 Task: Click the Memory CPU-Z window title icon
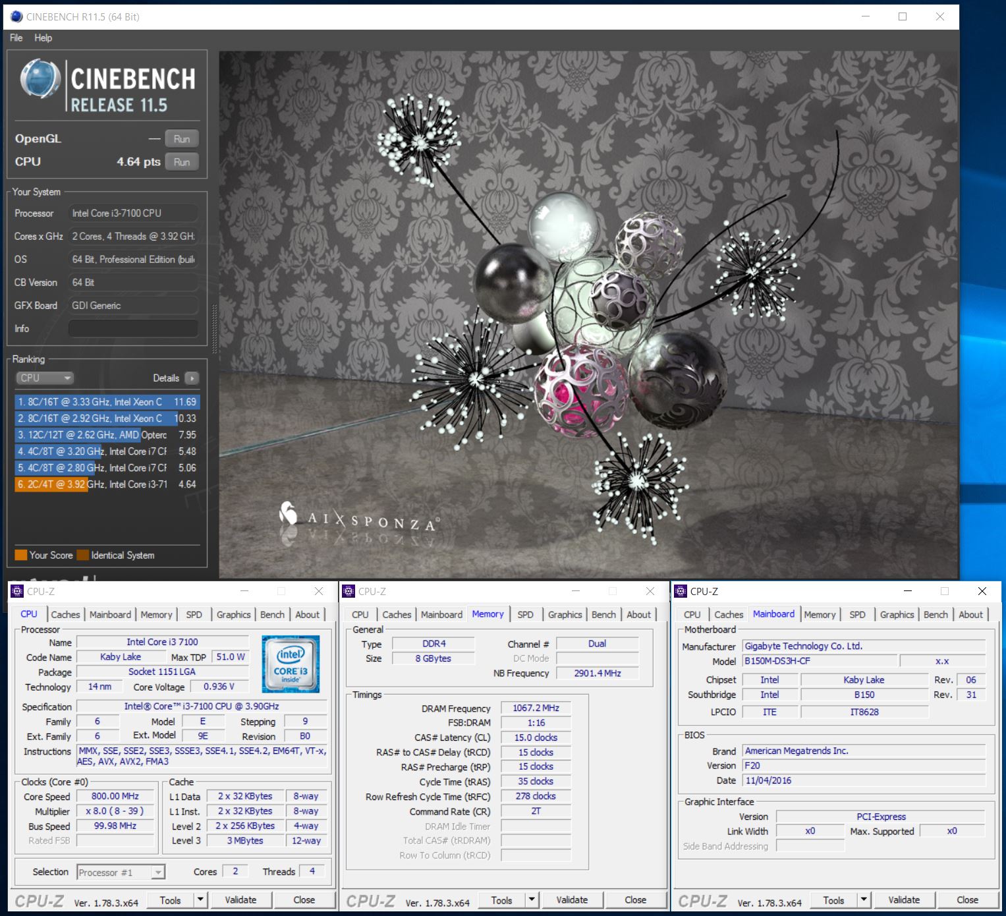coord(349,592)
